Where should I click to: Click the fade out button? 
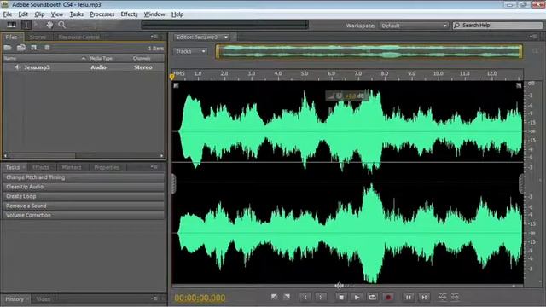tap(287, 297)
